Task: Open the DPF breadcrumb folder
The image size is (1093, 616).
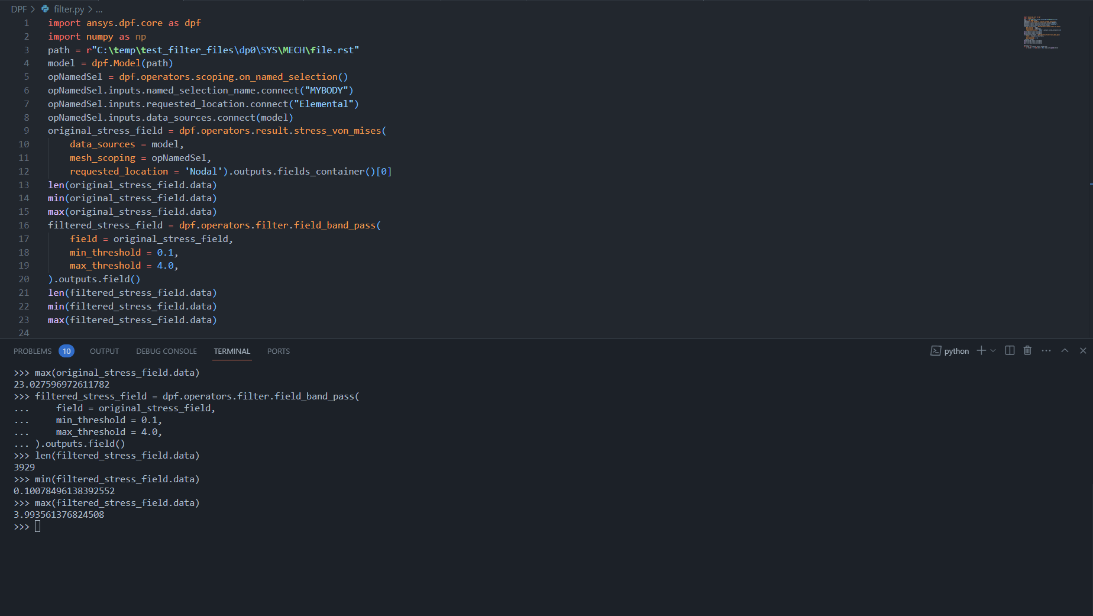Action: point(18,9)
